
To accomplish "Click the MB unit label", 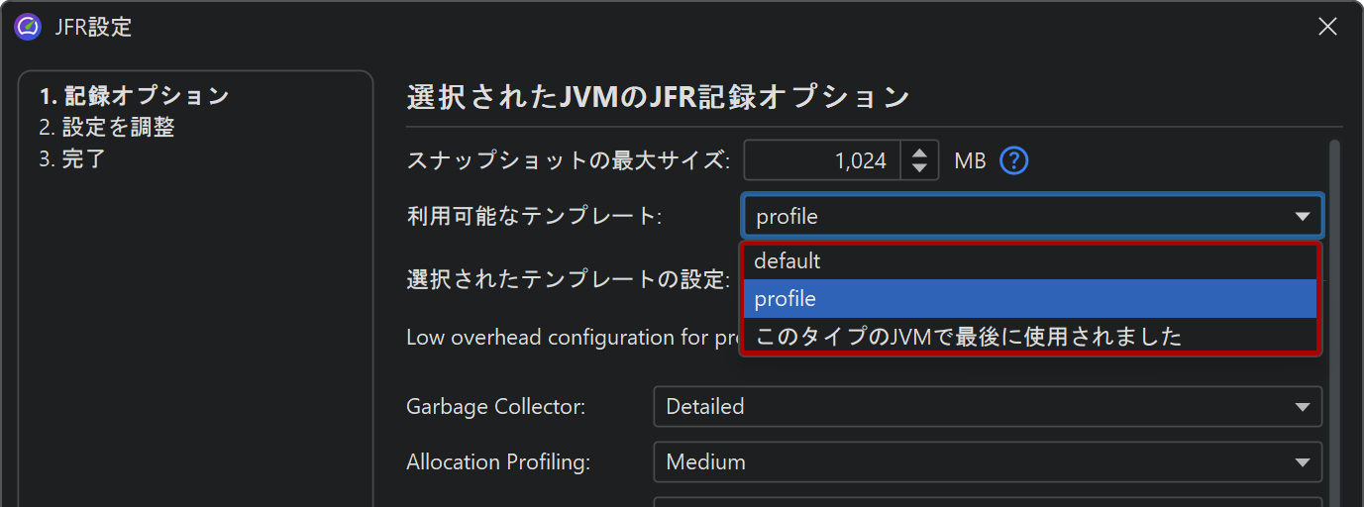I will click(x=970, y=160).
